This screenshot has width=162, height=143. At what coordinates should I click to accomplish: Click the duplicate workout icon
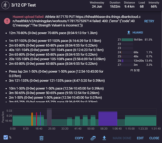point(93,138)
